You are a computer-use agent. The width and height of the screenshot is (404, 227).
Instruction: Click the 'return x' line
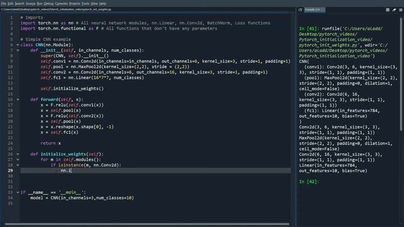(x=50, y=143)
